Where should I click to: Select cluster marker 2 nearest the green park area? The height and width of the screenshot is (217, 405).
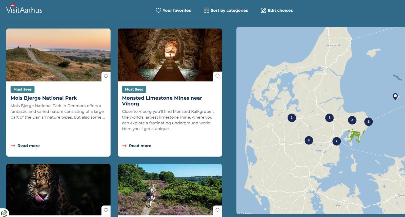click(352, 120)
